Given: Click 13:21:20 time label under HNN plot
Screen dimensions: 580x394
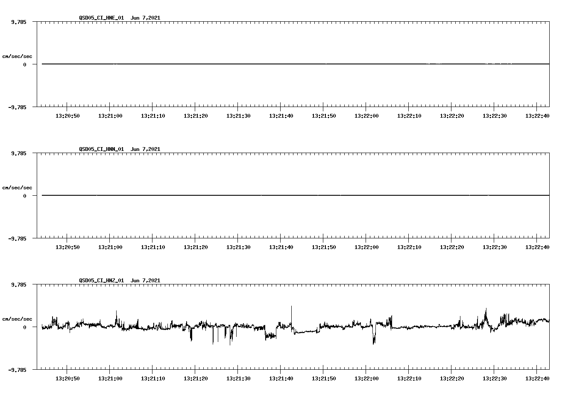Looking at the screenshot, I should point(196,247).
